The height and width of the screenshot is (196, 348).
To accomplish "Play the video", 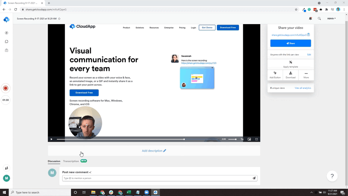I will [x=52, y=139].
